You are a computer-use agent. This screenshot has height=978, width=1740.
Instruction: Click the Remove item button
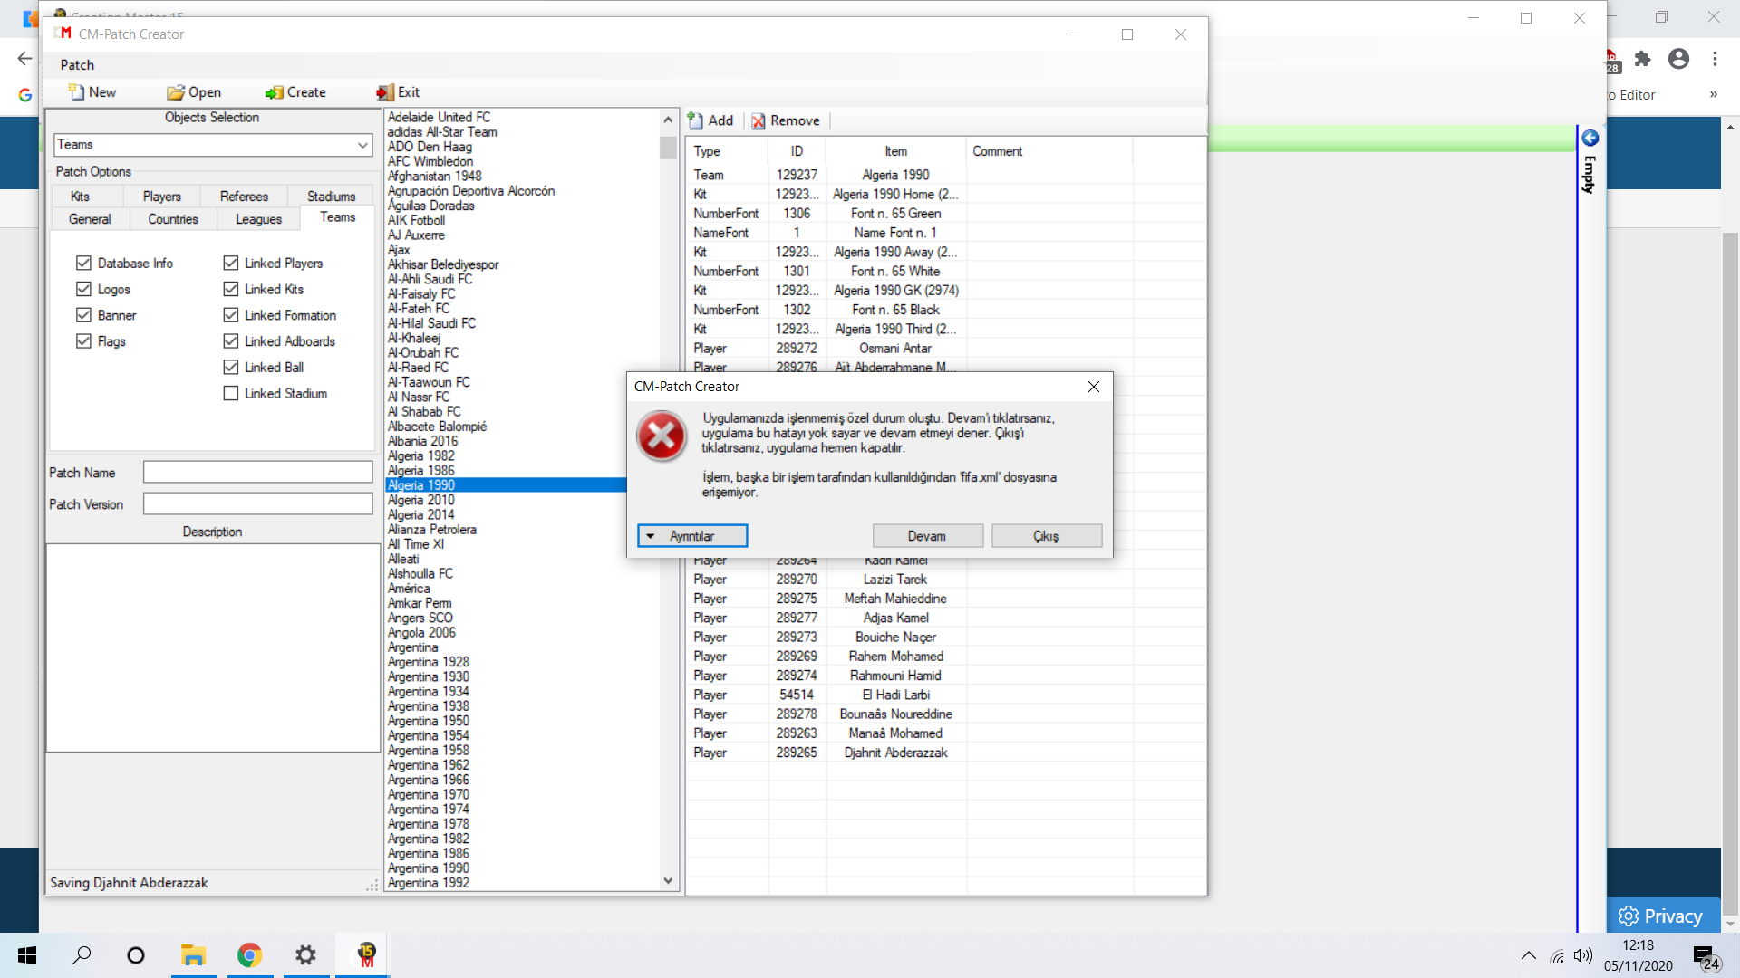[786, 120]
